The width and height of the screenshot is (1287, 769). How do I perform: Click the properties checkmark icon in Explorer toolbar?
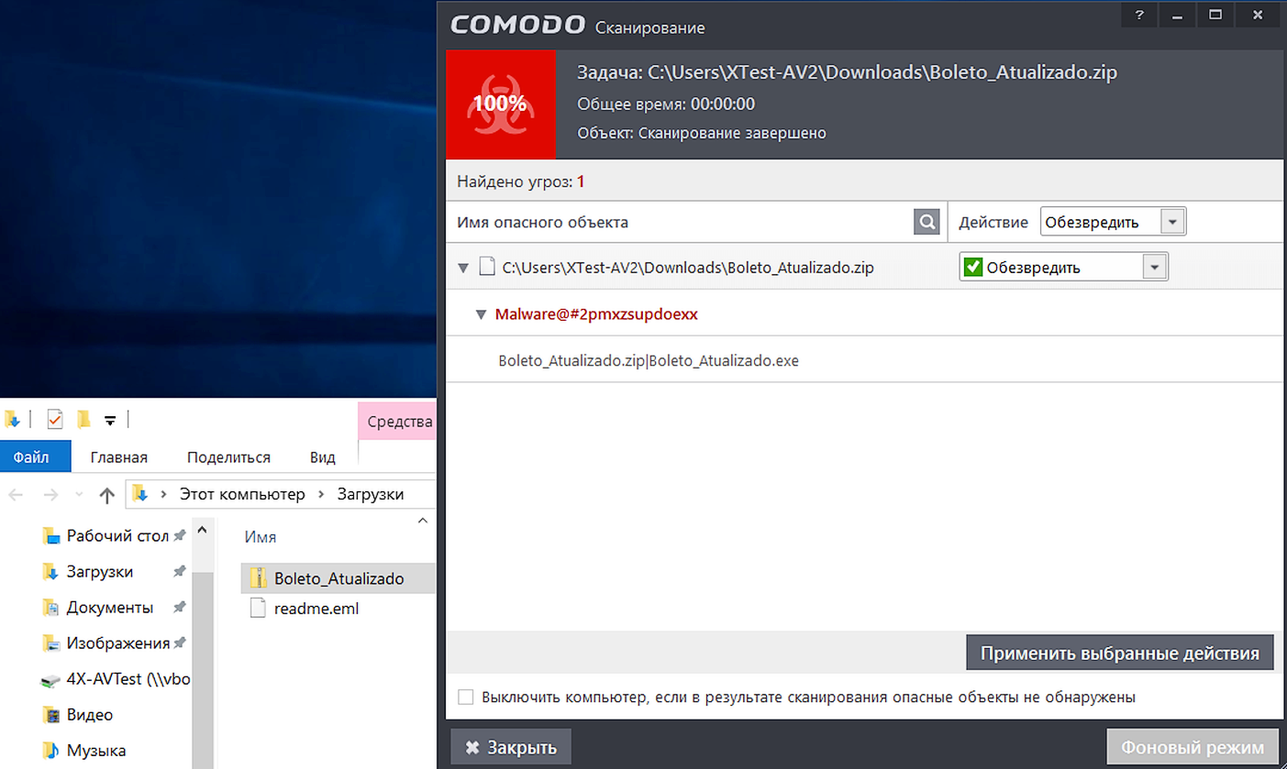pos(55,420)
